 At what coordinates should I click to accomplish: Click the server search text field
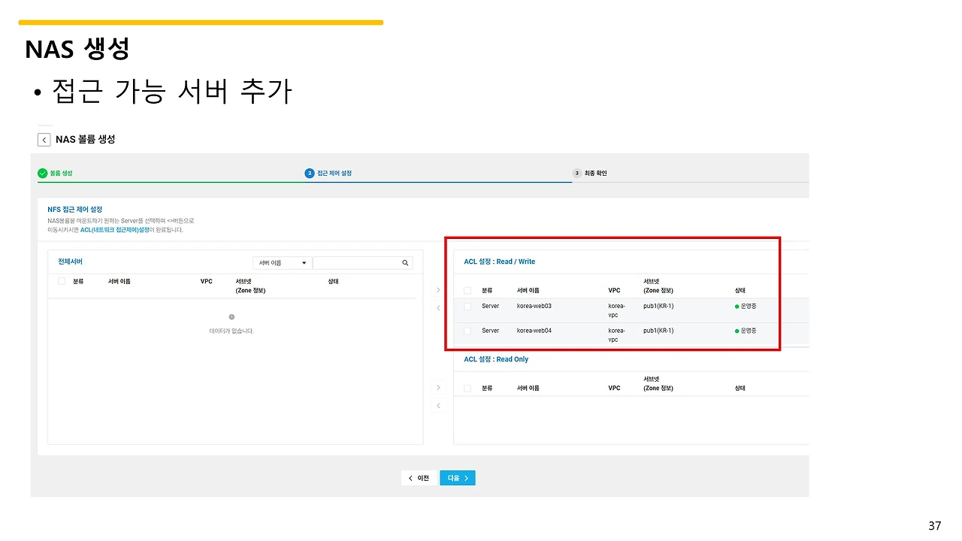(x=357, y=263)
